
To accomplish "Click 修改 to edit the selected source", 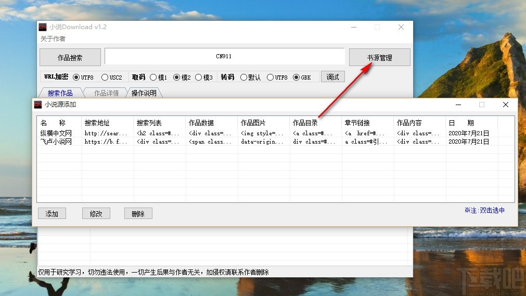I will 96,213.
